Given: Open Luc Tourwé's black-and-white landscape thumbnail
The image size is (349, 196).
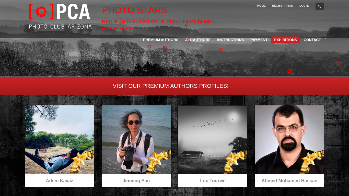Looking at the screenshot, I should click(x=213, y=140).
